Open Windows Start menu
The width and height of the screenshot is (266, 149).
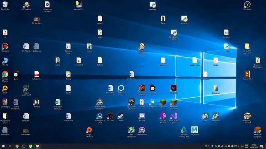[x=3, y=146]
